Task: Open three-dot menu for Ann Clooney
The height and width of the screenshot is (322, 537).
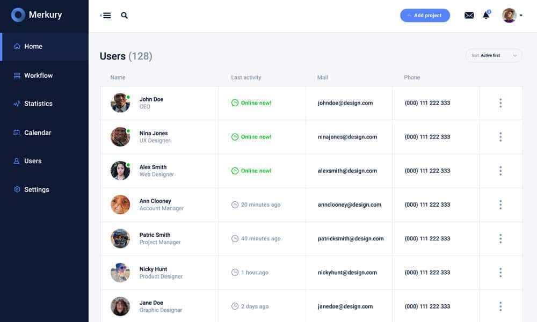Action: pos(500,204)
